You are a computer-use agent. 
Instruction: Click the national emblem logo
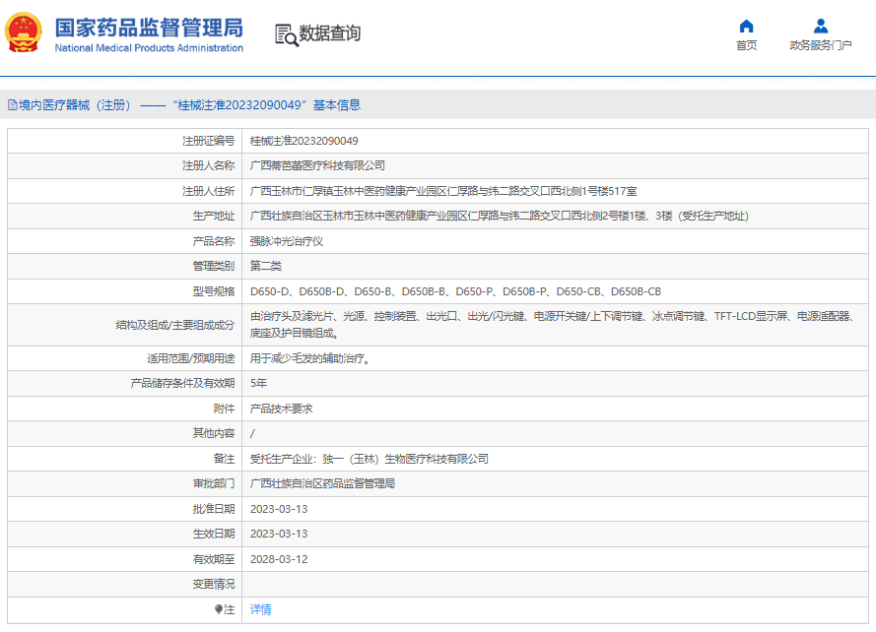(24, 32)
